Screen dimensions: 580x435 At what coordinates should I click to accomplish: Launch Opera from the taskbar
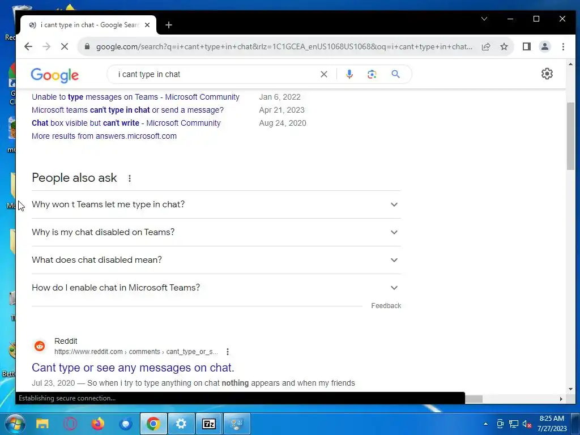coord(70,424)
